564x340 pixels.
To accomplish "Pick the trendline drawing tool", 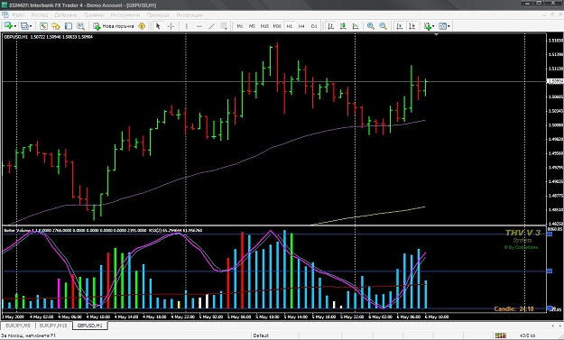I will pos(211,26).
